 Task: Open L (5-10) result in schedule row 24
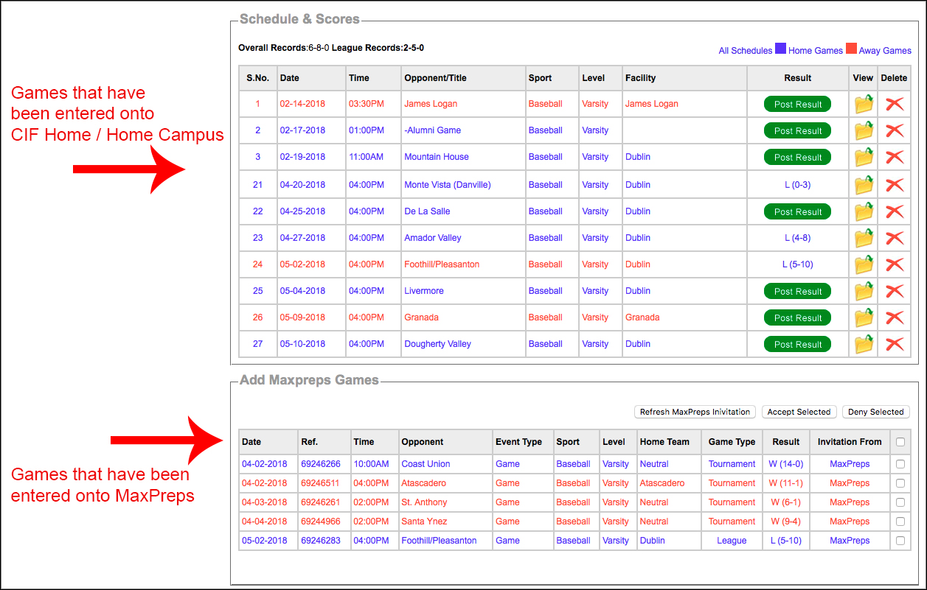click(x=798, y=264)
